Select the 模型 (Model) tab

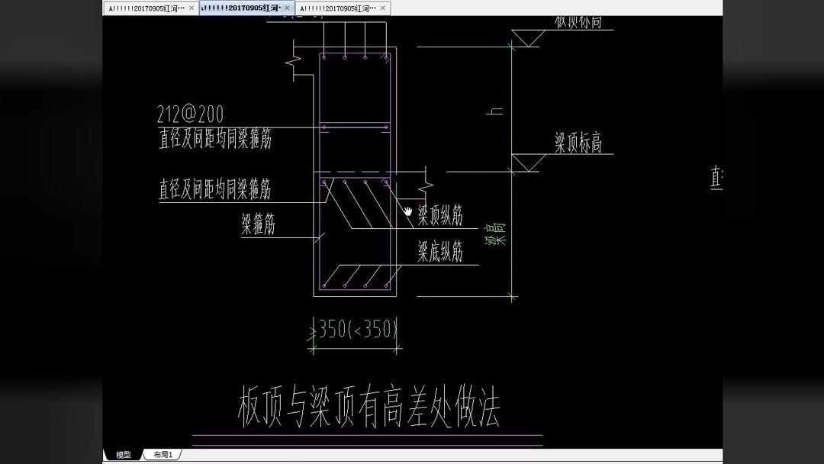pyautogui.click(x=122, y=454)
